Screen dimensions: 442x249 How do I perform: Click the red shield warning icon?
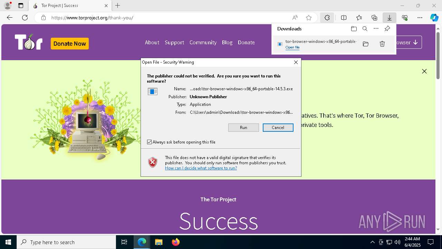pyautogui.click(x=153, y=162)
